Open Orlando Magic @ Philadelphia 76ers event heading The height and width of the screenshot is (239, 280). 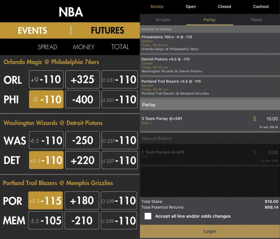coord(51,62)
